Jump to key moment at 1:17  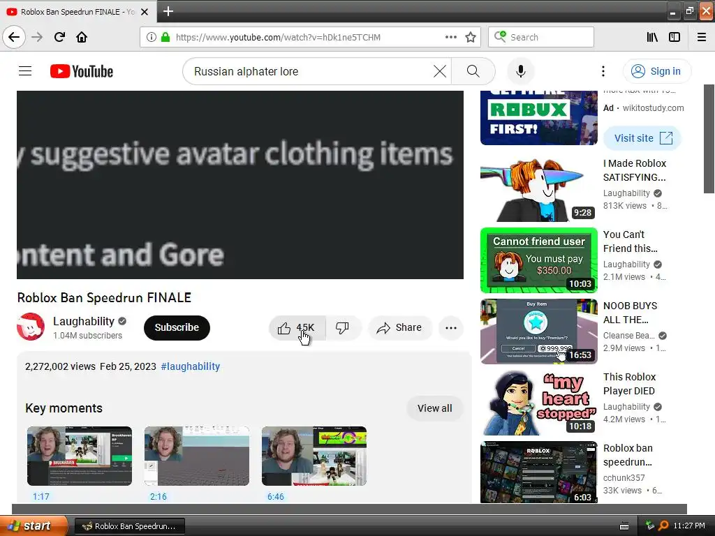pos(80,456)
